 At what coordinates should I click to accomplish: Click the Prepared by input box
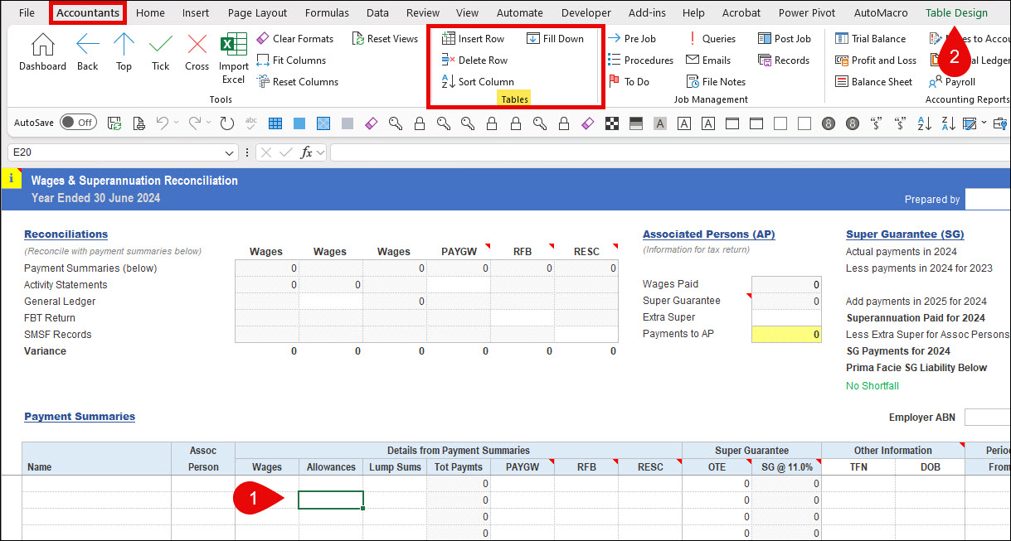[x=988, y=199]
